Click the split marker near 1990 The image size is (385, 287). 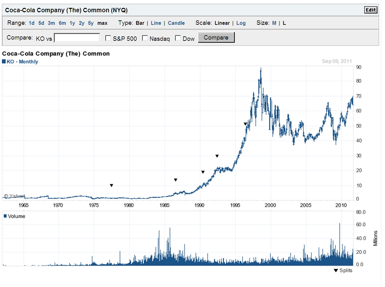click(203, 172)
